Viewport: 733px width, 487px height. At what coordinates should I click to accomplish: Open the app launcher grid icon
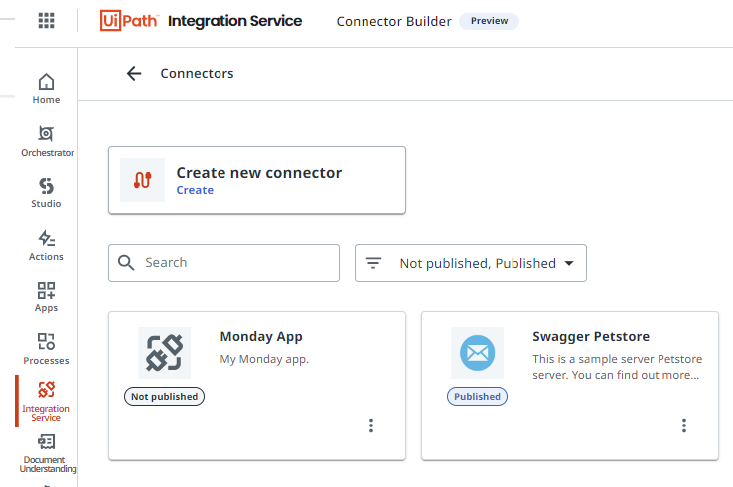pos(46,21)
